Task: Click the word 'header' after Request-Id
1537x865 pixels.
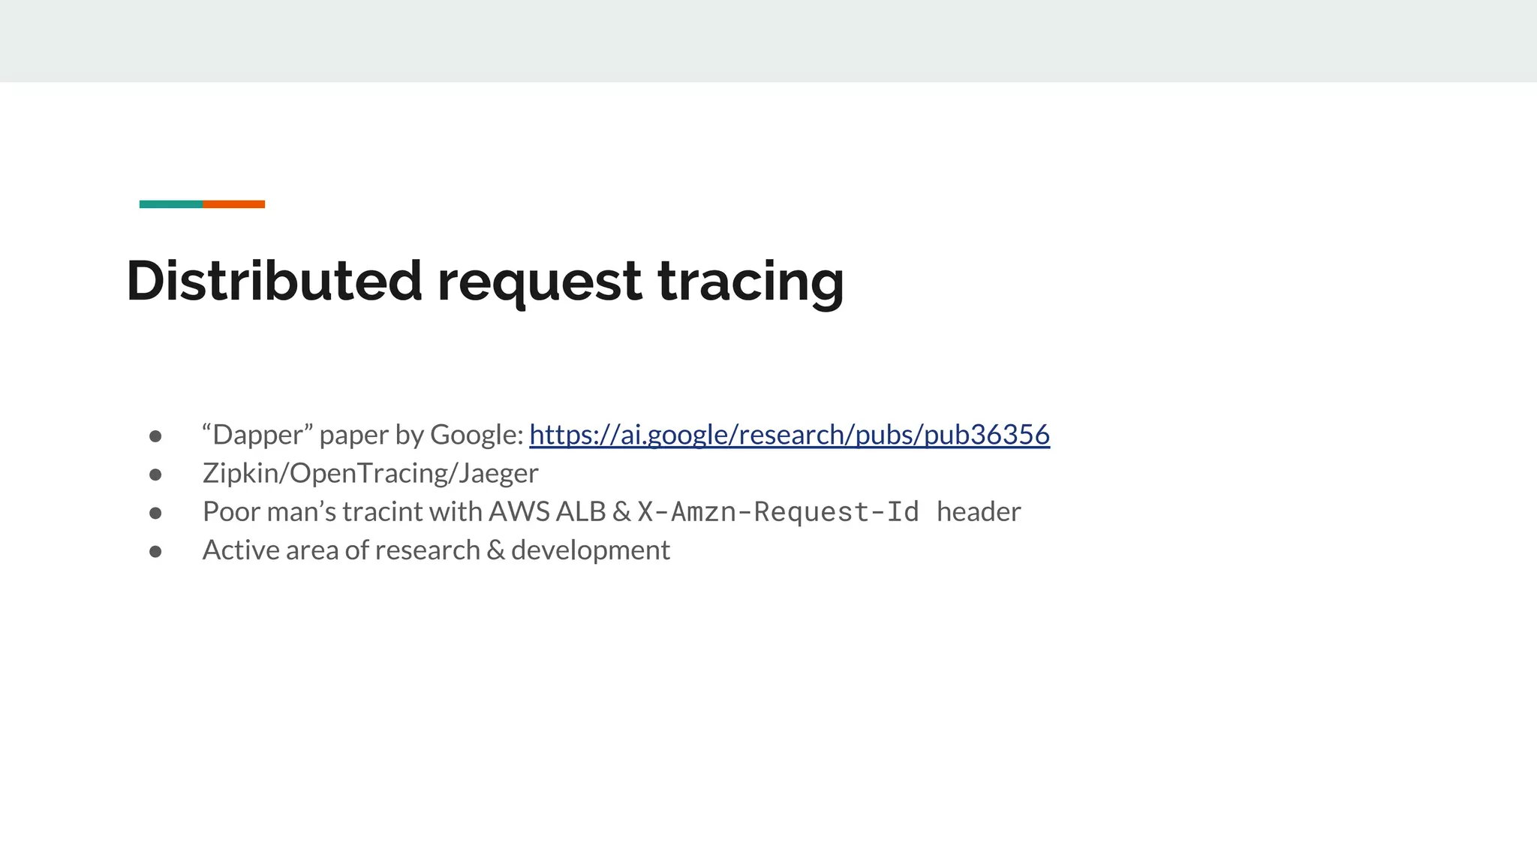Action: click(x=979, y=512)
